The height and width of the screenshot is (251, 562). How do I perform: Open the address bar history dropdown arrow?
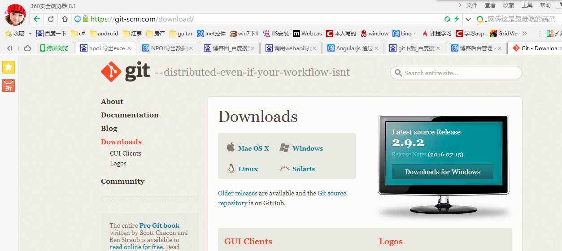tap(468, 19)
